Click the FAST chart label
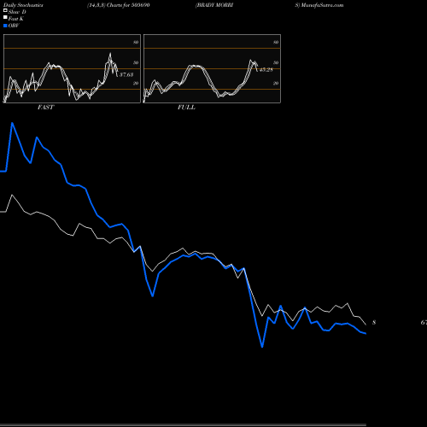Screen dimensions: 427x427 click(45, 108)
